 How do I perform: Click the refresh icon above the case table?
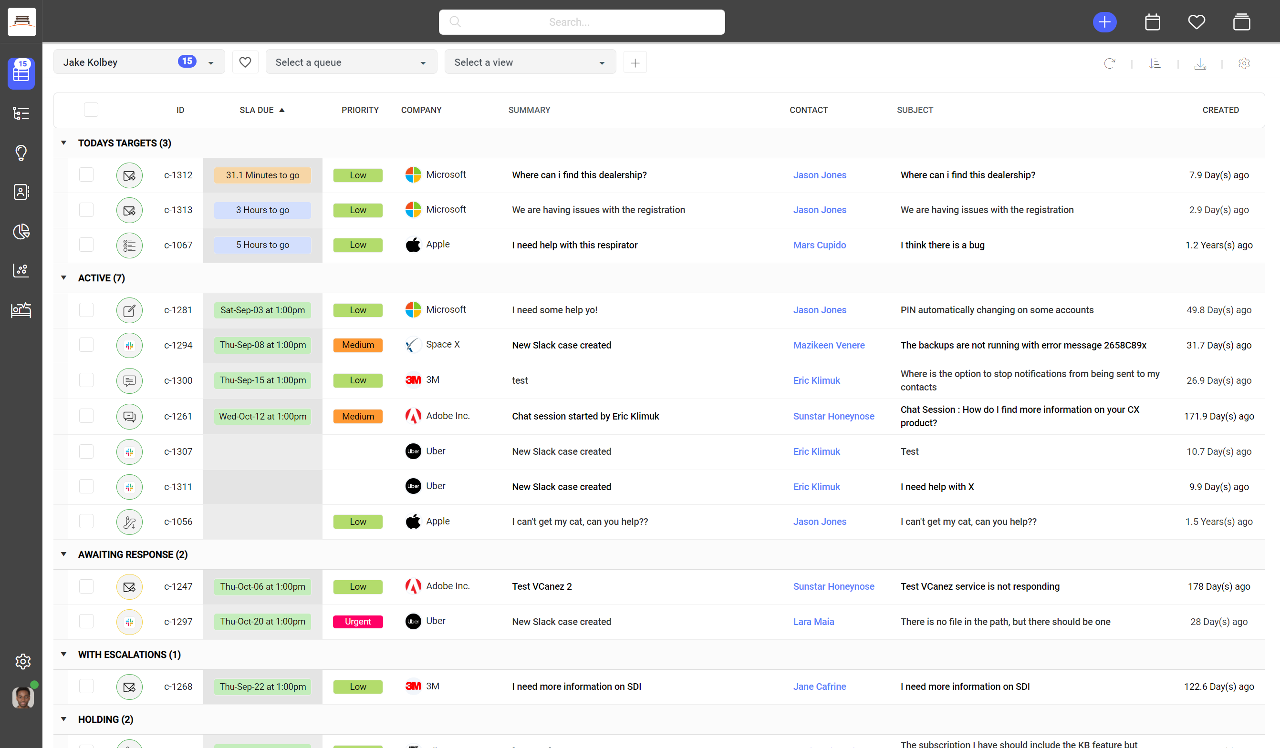click(1110, 63)
